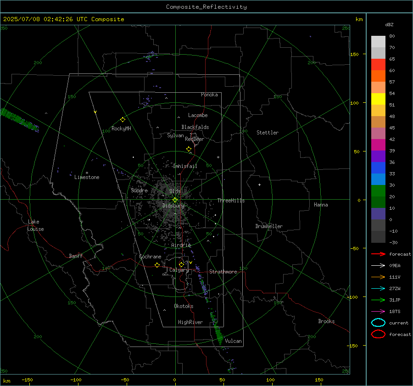The image size is (413, 386).
Task: Click the Brooks city label
Action: (326, 321)
